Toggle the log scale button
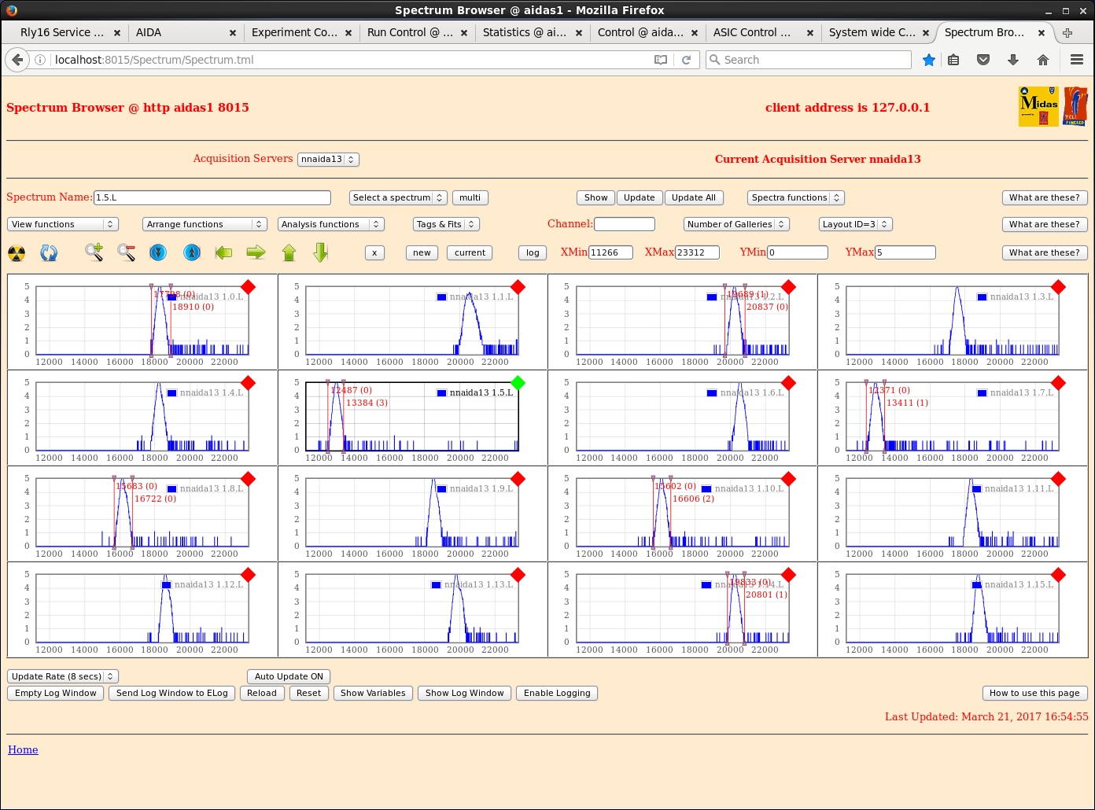1095x810 pixels. [533, 252]
